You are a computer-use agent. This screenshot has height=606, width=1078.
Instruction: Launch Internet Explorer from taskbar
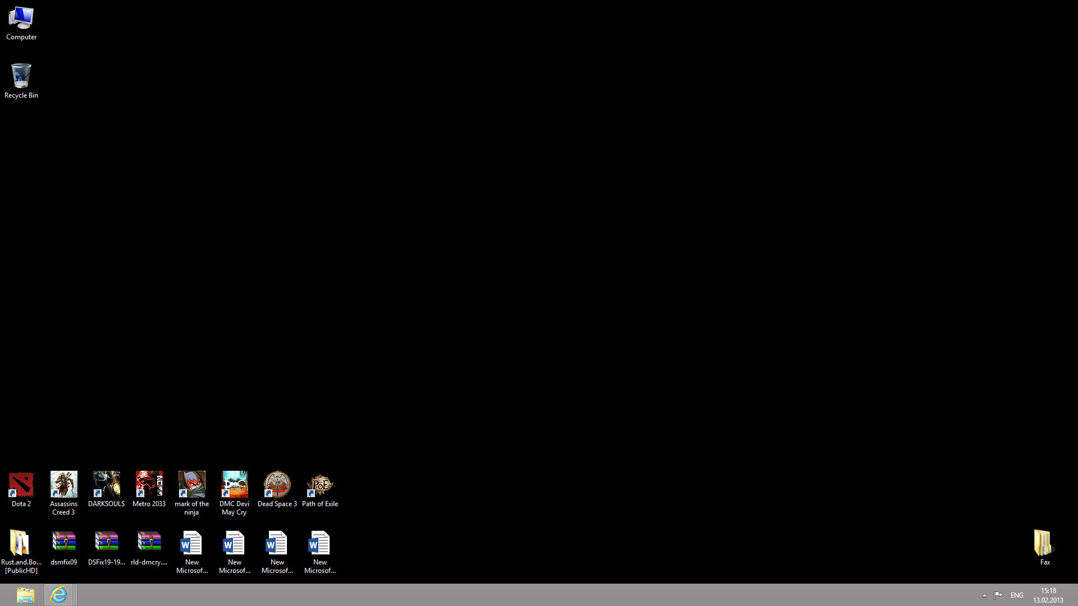pyautogui.click(x=58, y=595)
